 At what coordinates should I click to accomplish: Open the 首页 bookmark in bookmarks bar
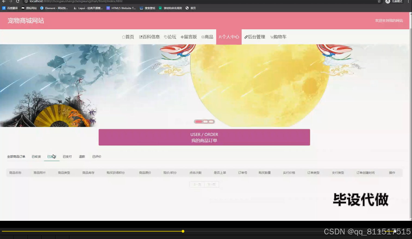tap(191, 8)
